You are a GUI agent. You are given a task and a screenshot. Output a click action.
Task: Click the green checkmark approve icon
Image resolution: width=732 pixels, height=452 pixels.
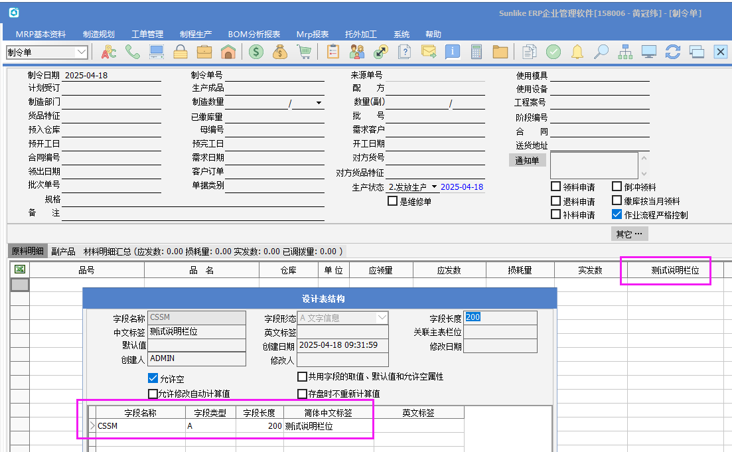(x=553, y=52)
